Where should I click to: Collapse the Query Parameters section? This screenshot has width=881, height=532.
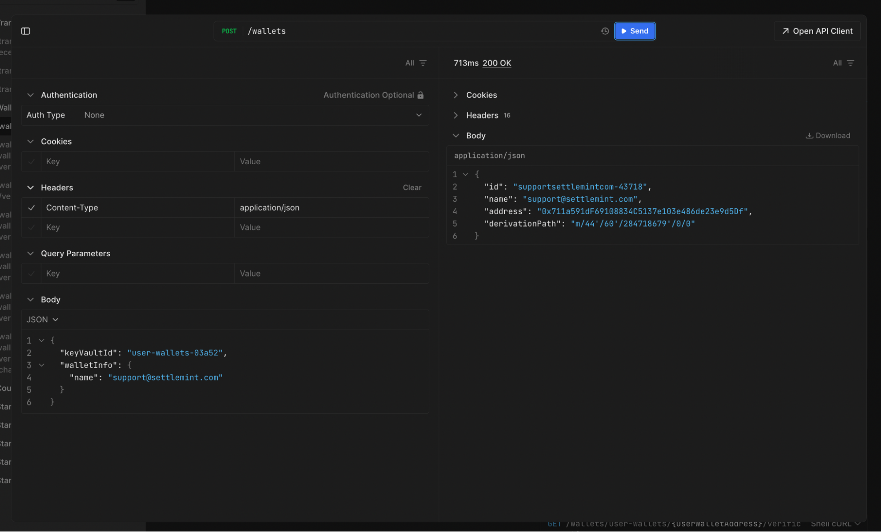pyautogui.click(x=30, y=253)
